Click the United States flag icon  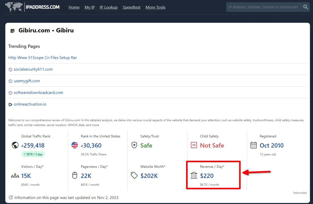[x=75, y=145]
